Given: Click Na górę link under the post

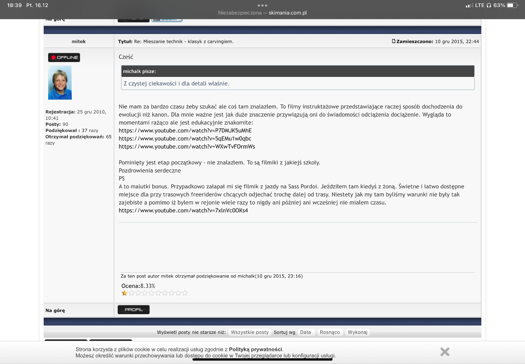Looking at the screenshot, I should click(x=55, y=310).
